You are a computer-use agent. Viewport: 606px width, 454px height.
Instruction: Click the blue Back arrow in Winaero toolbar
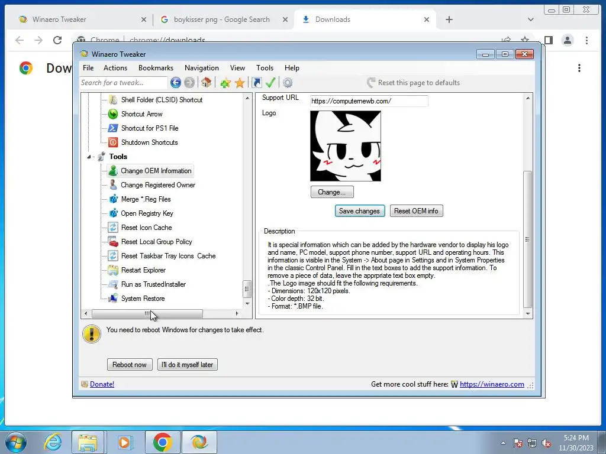pos(175,83)
